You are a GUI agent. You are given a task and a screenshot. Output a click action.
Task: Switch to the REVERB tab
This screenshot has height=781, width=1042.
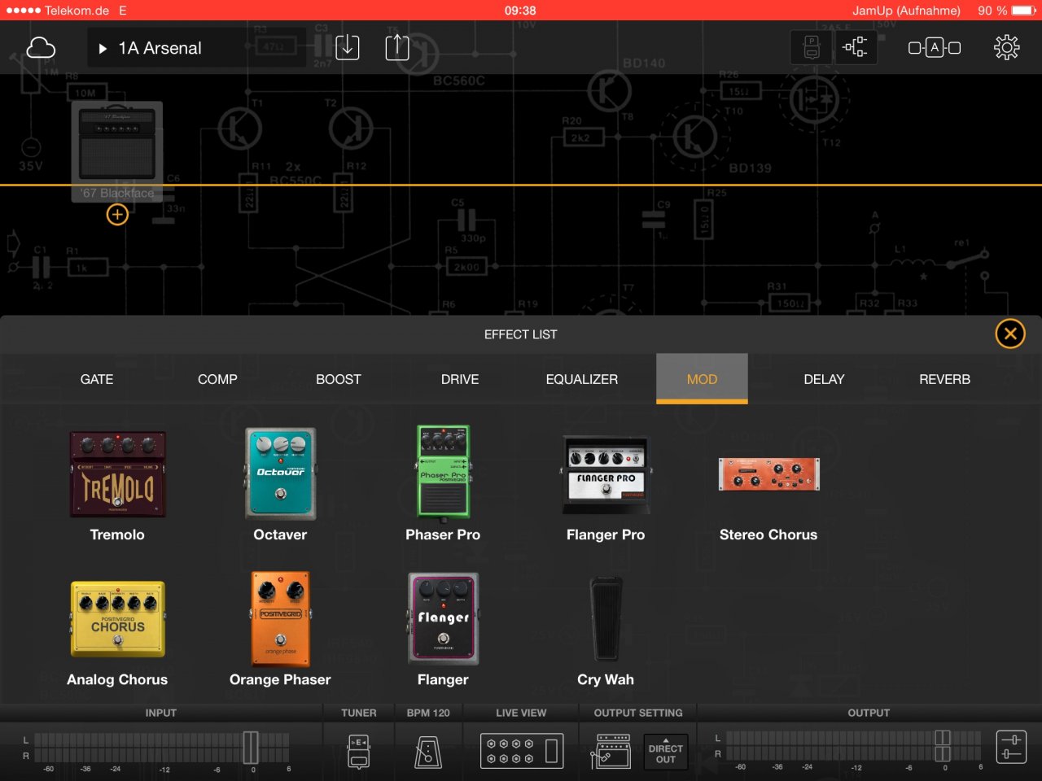tap(944, 379)
